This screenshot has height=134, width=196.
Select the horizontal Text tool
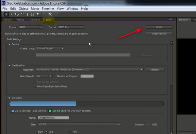tap(27, 14)
